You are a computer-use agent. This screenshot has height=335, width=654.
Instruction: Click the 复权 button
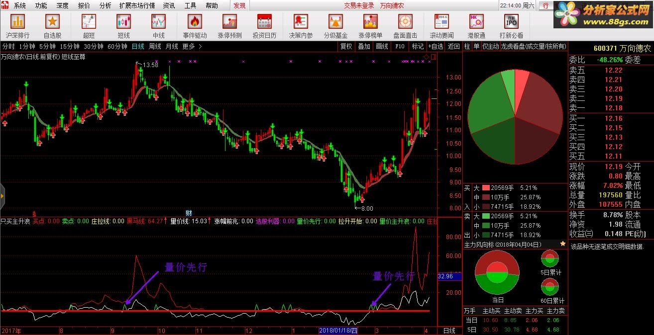click(x=346, y=46)
